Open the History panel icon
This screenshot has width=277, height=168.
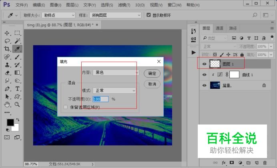click(193, 31)
